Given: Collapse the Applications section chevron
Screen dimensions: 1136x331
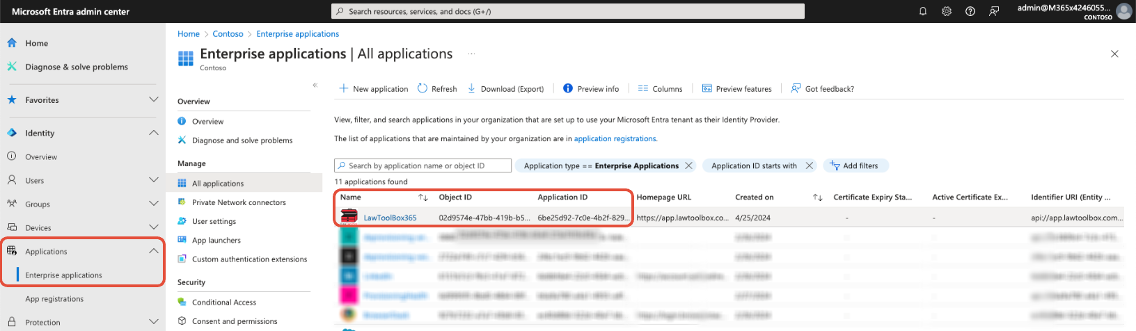Looking at the screenshot, I should pos(154,251).
